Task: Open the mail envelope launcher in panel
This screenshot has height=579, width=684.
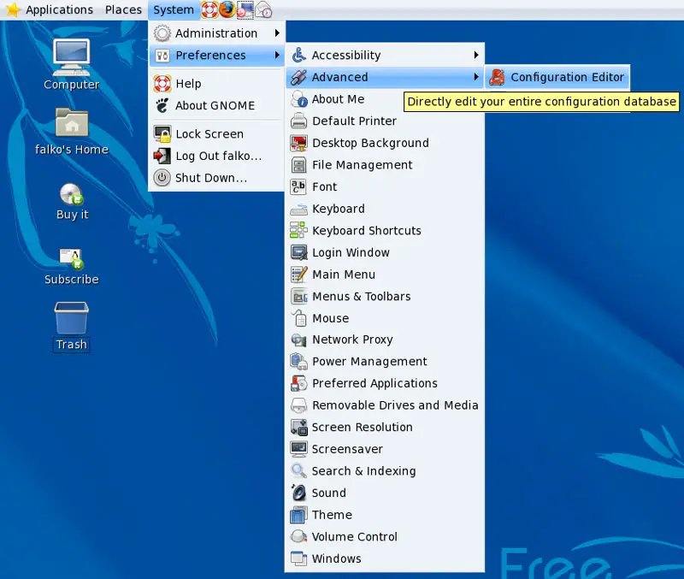Action: pyautogui.click(x=264, y=9)
